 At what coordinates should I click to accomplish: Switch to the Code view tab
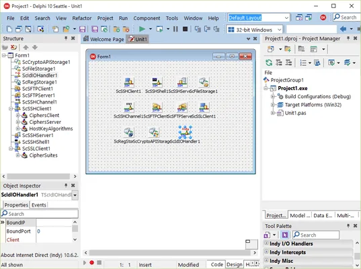[x=216, y=264]
